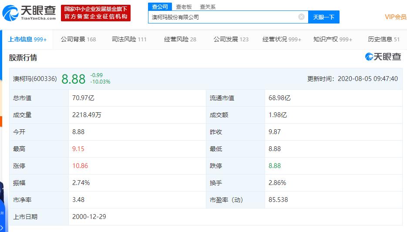Click the 振幅 value 2.74%
407x232 pixels.
(81, 183)
